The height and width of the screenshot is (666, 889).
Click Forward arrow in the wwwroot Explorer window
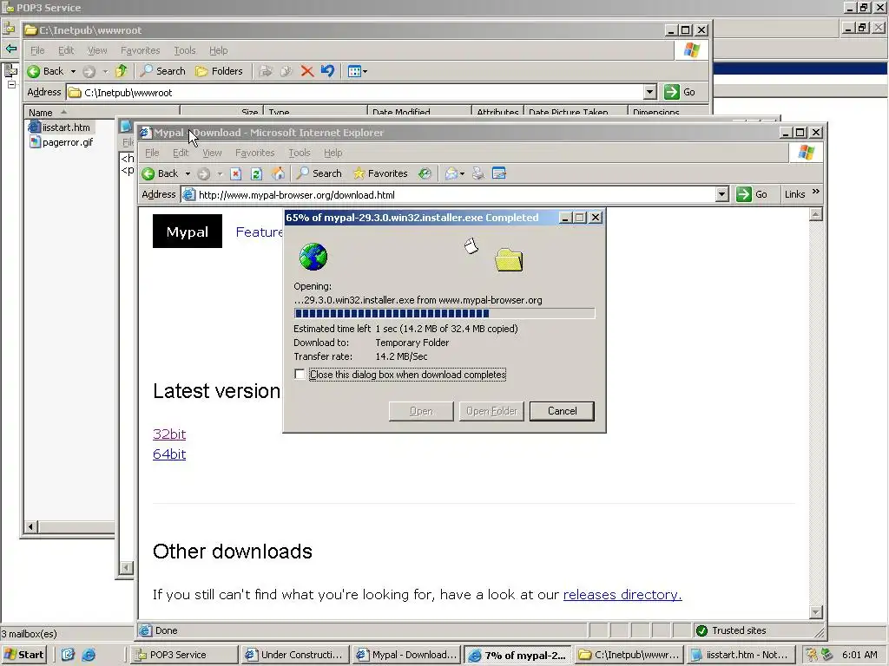pos(89,71)
